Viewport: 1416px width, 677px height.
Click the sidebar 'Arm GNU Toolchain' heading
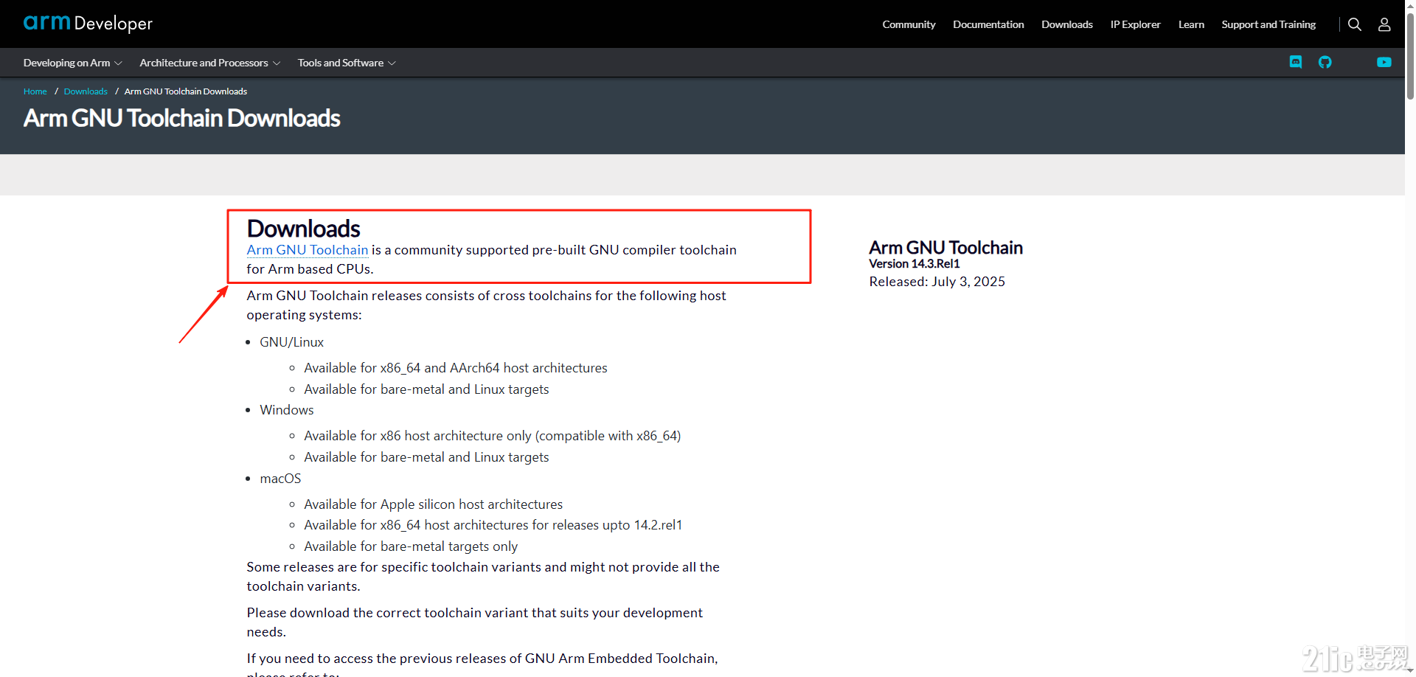point(945,248)
